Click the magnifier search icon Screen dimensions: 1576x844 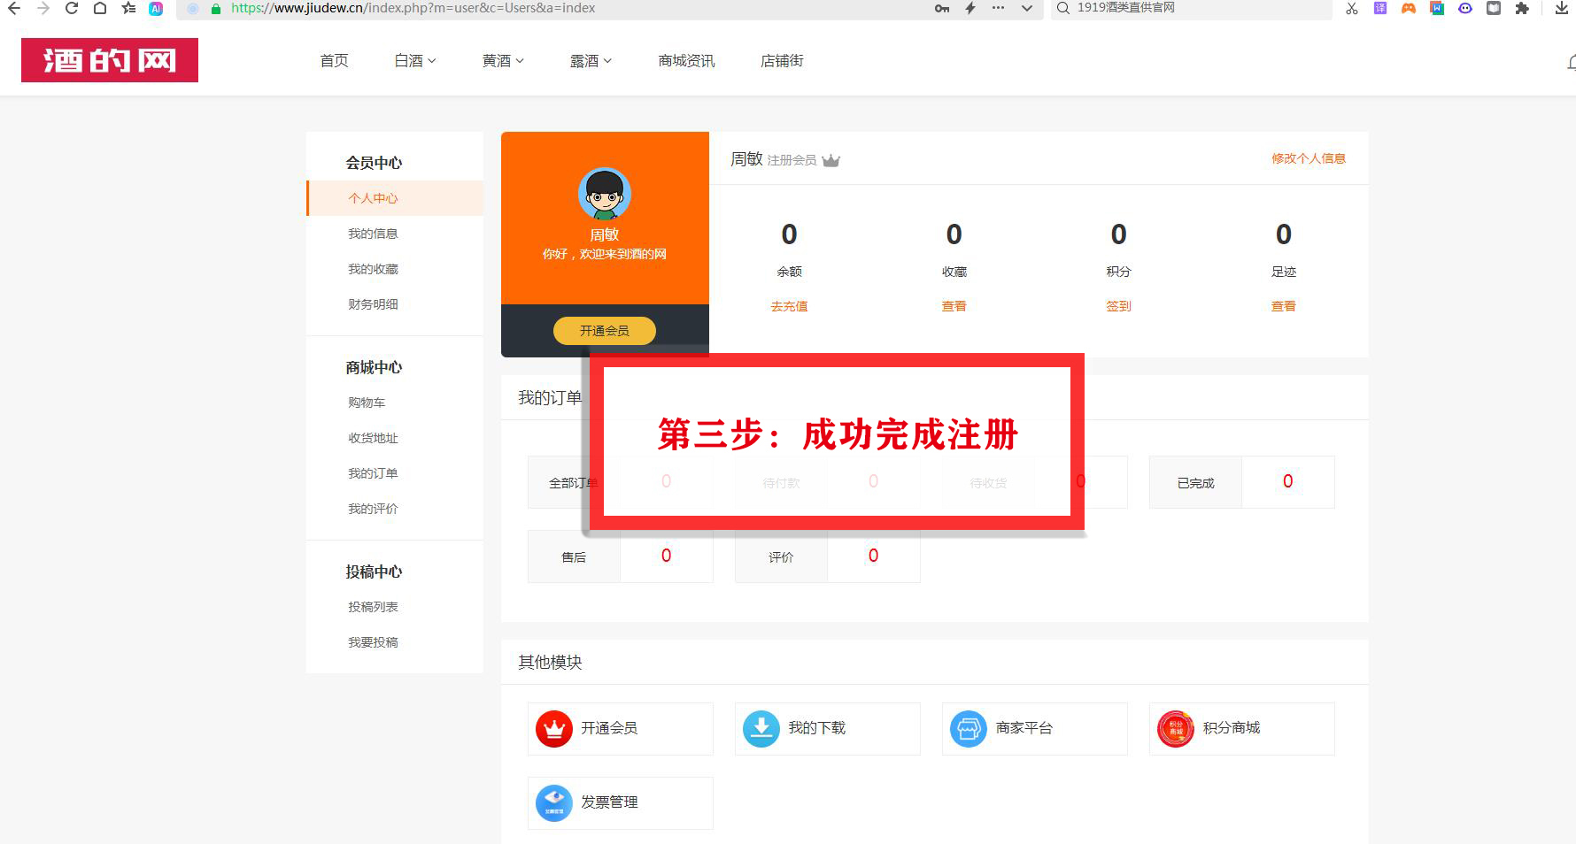click(1063, 8)
